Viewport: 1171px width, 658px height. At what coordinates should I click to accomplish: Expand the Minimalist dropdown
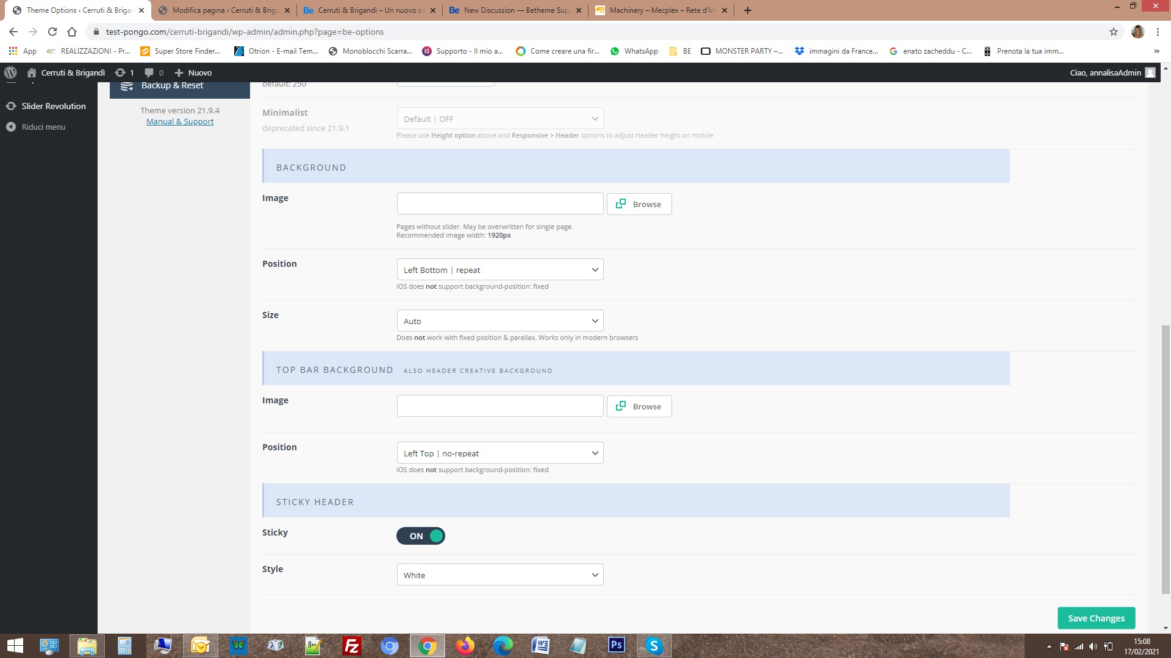click(x=500, y=119)
